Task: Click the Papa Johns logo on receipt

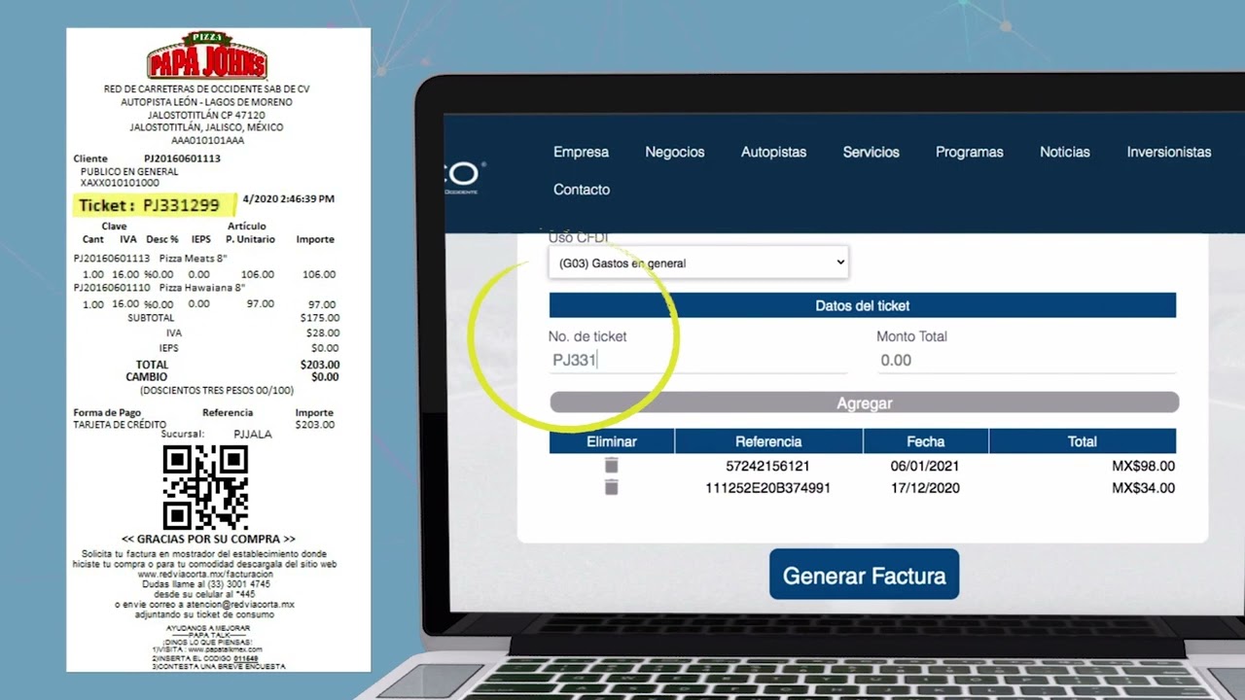Action: click(206, 56)
